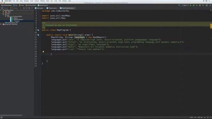Open the Run menu

click(52, 1)
